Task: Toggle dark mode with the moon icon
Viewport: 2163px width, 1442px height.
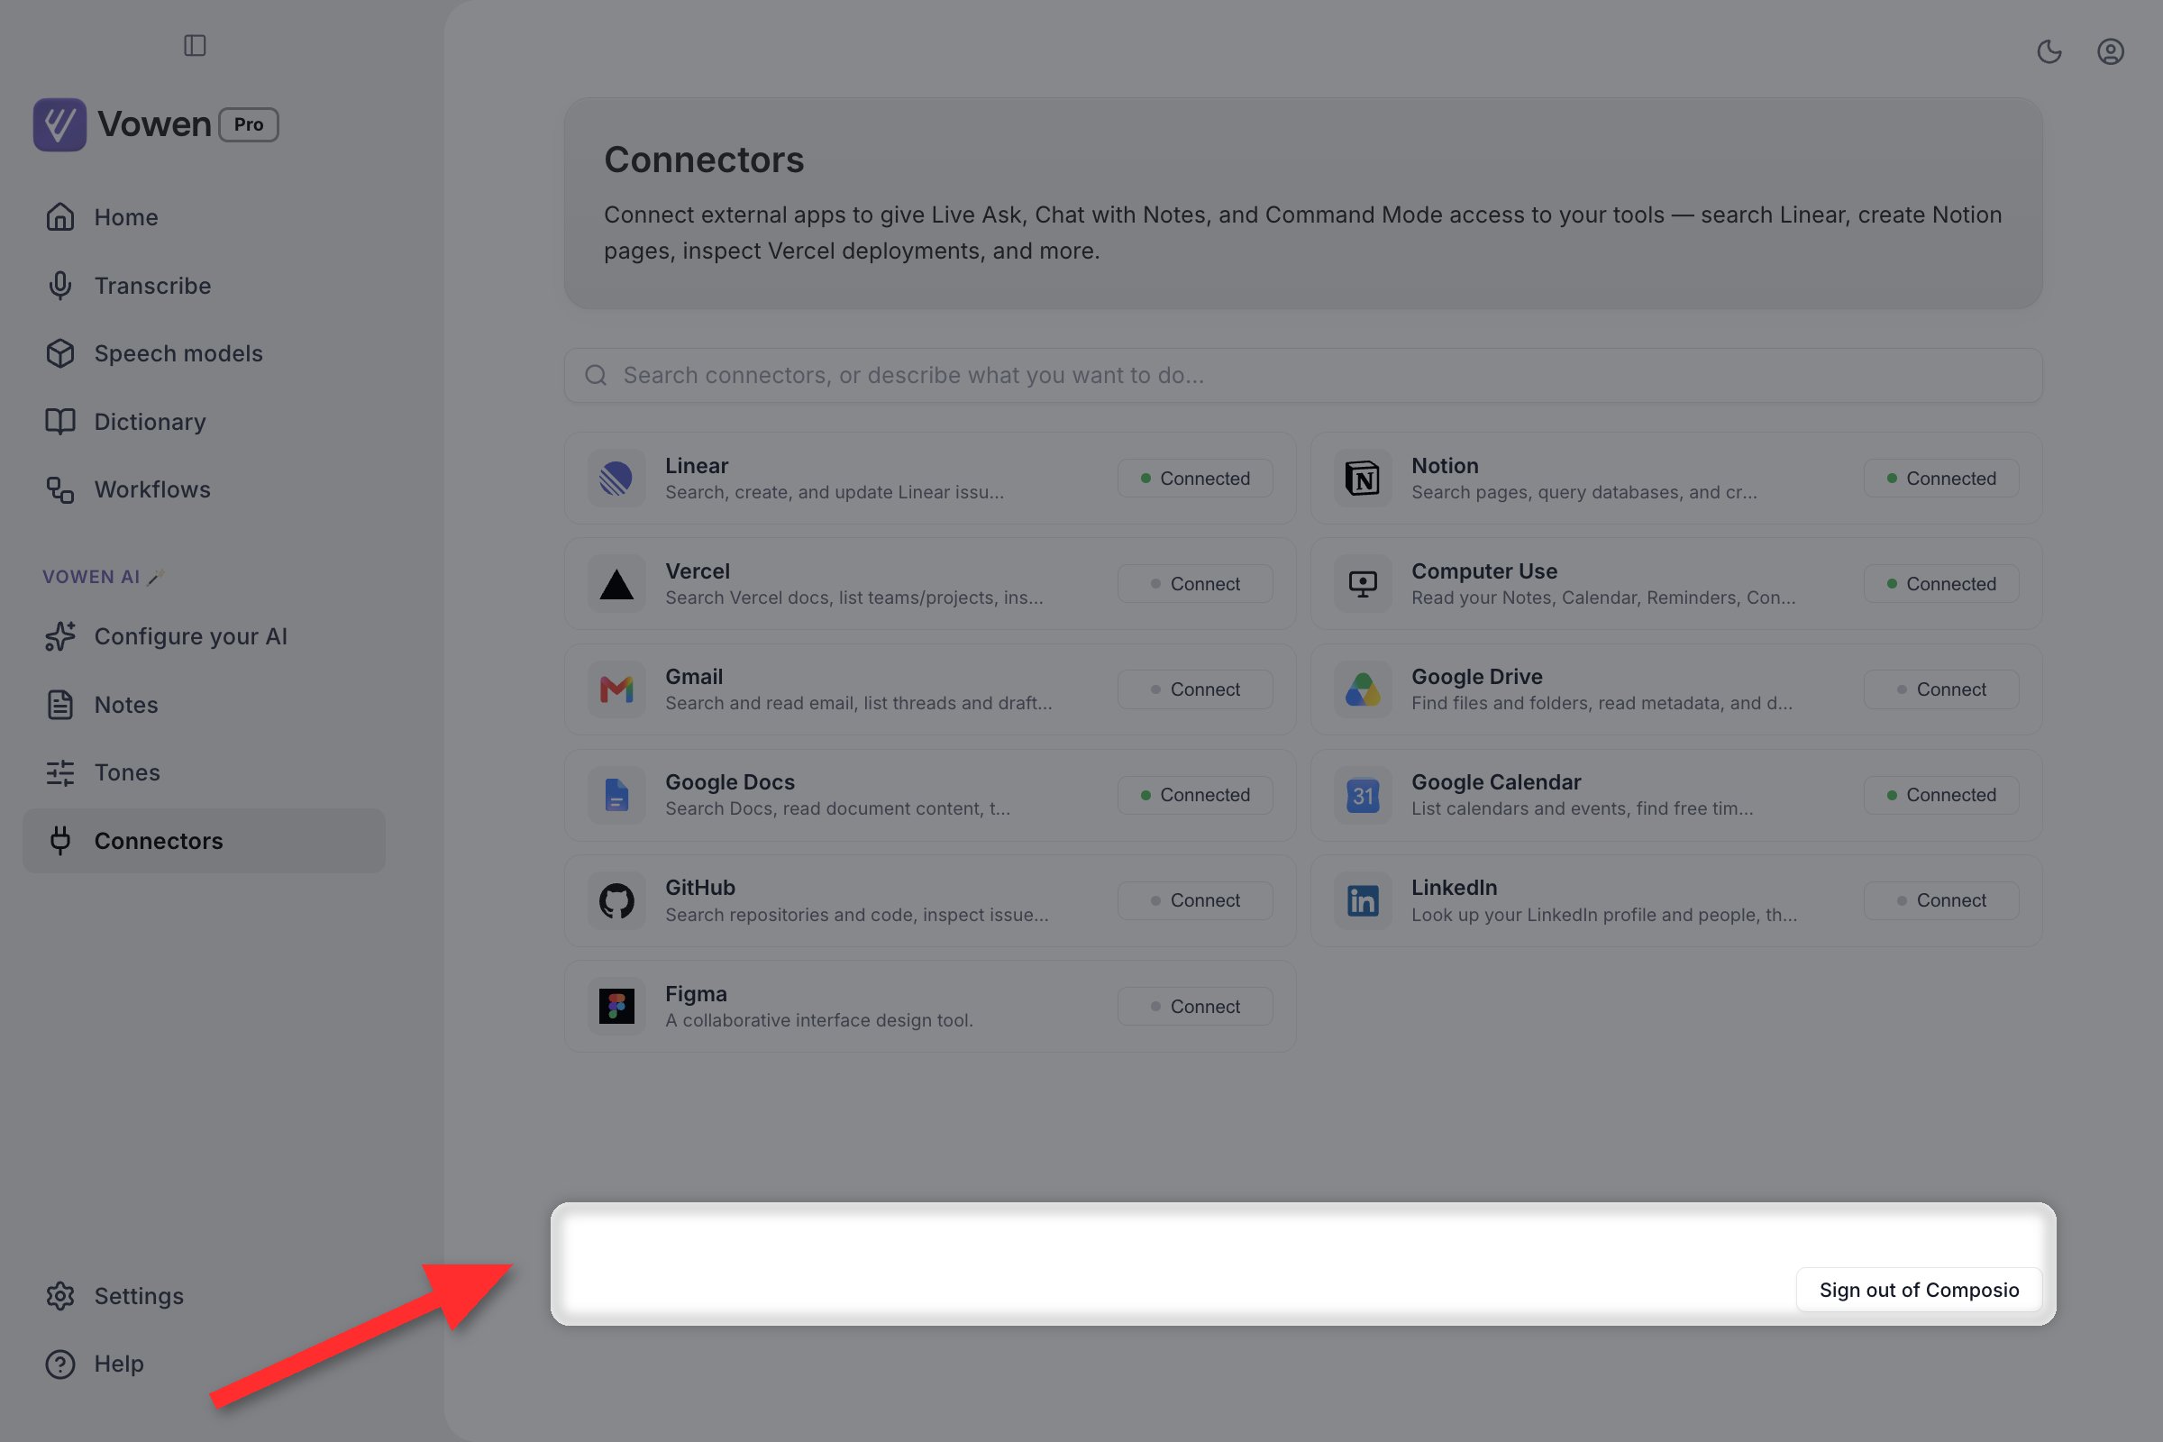Action: (2049, 51)
